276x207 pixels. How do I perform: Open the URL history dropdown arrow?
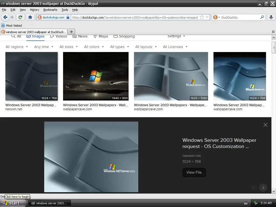point(207,17)
